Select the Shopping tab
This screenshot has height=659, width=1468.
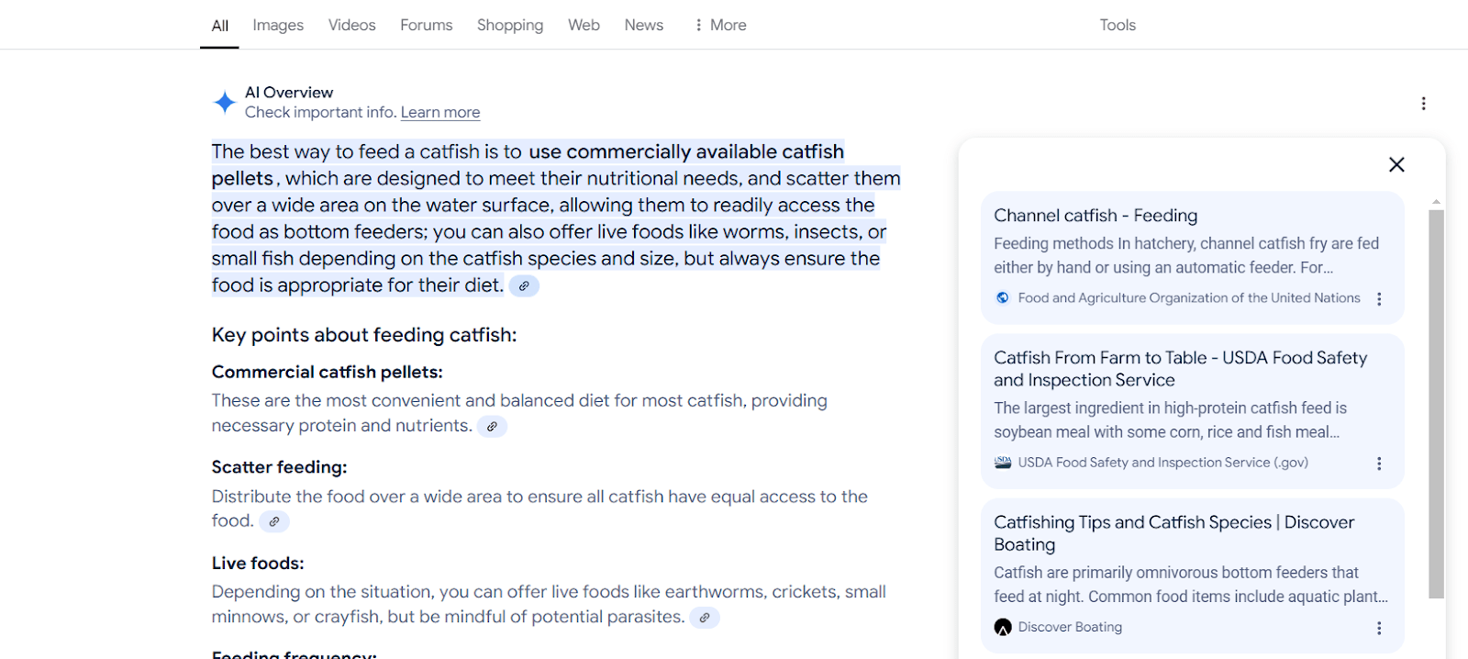[x=510, y=25]
